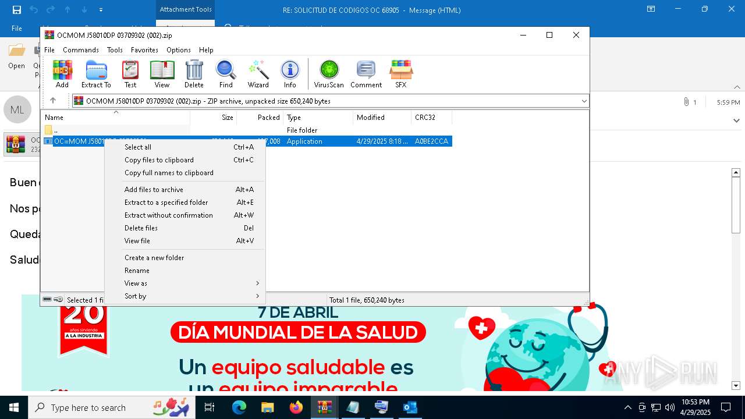Click the attachment paperclip icon in message
This screenshot has height=419, width=745.
tap(686, 102)
